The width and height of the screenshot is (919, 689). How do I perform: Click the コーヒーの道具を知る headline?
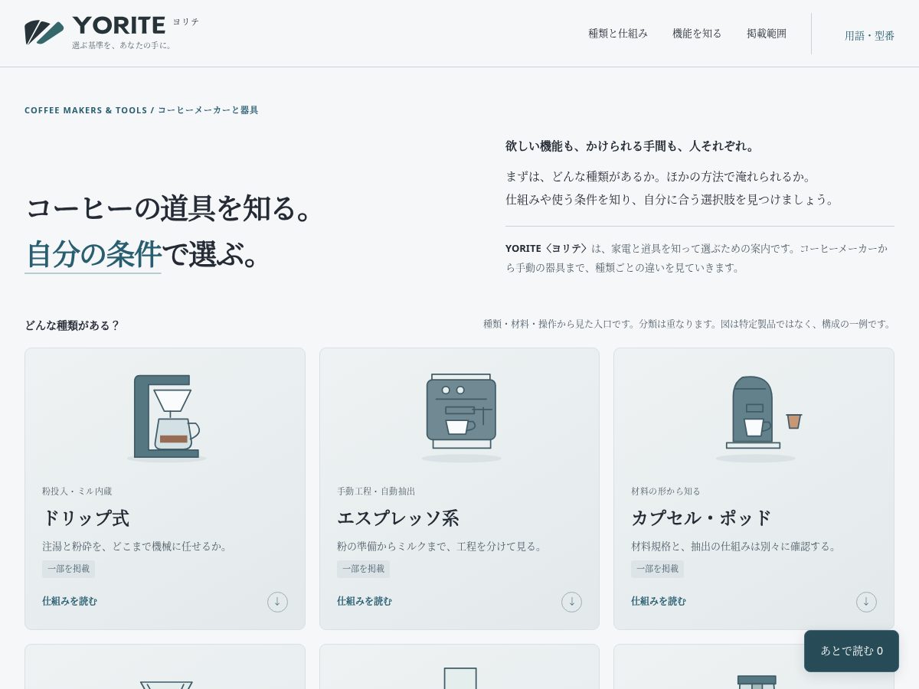[170, 208]
